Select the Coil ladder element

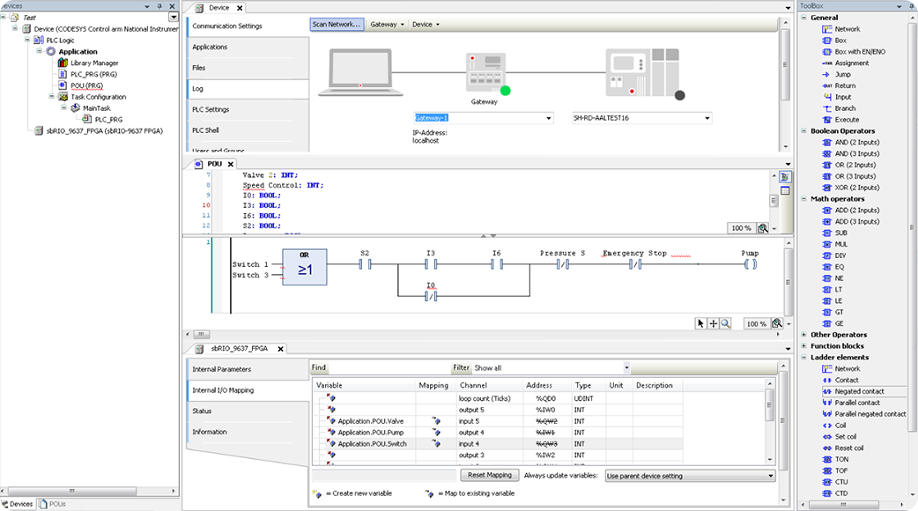point(840,426)
